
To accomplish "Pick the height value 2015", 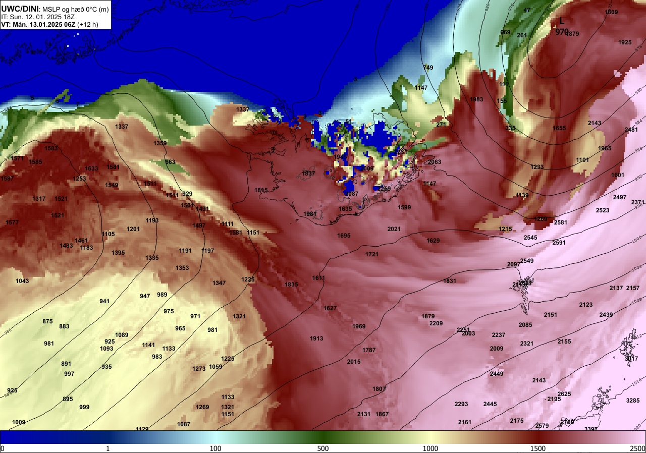I will click(354, 362).
